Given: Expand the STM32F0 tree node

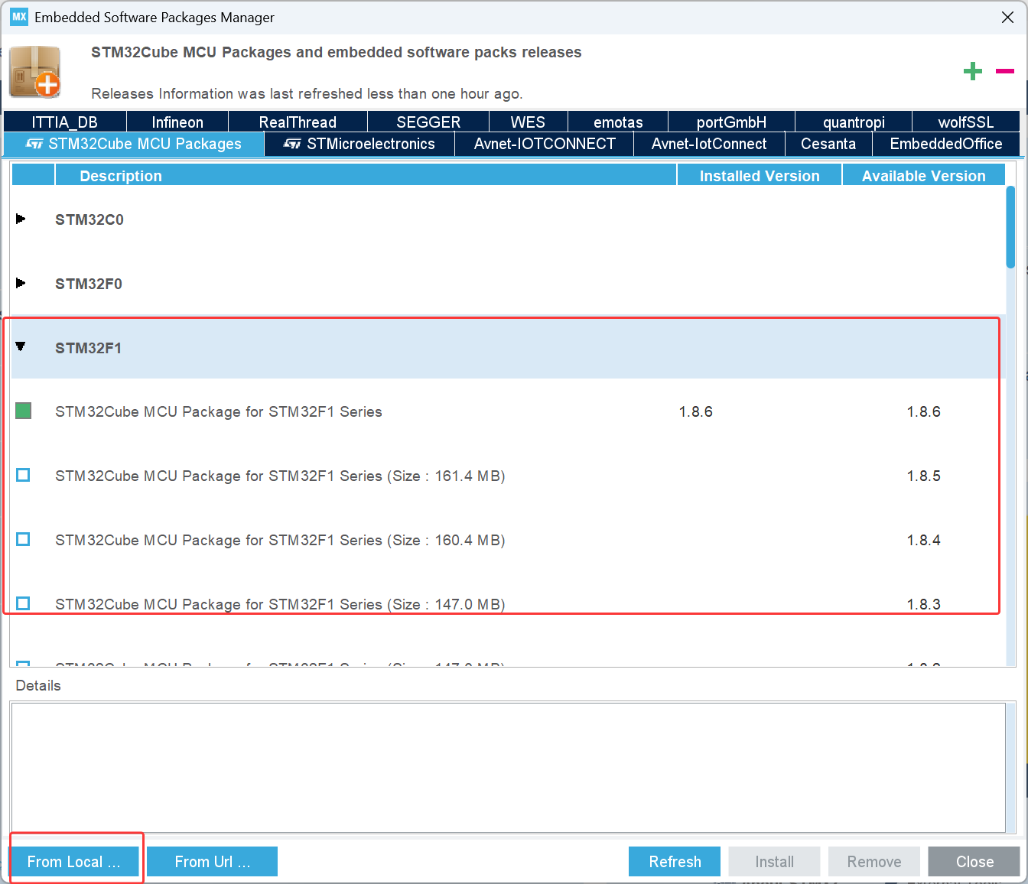Looking at the screenshot, I should click(21, 284).
